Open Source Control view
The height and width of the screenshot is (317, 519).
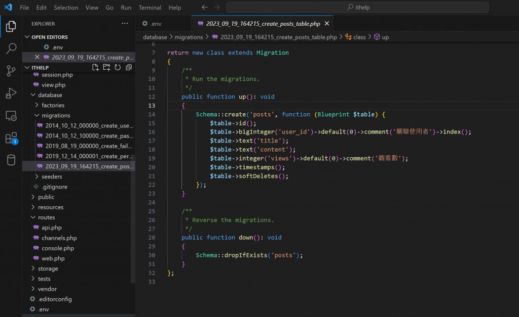(x=11, y=71)
